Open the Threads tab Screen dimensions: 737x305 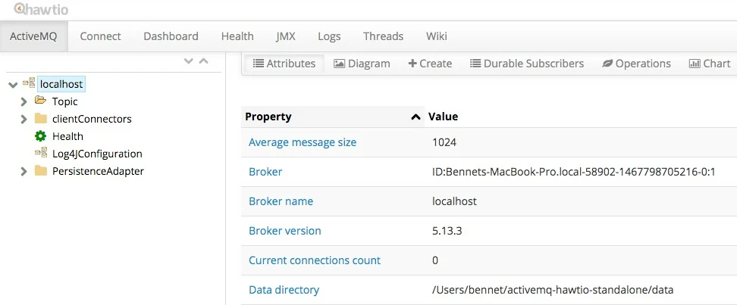click(383, 36)
